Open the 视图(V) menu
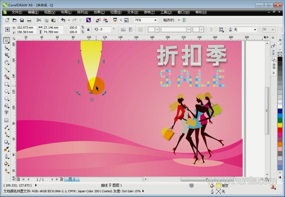 (x=50, y=12)
